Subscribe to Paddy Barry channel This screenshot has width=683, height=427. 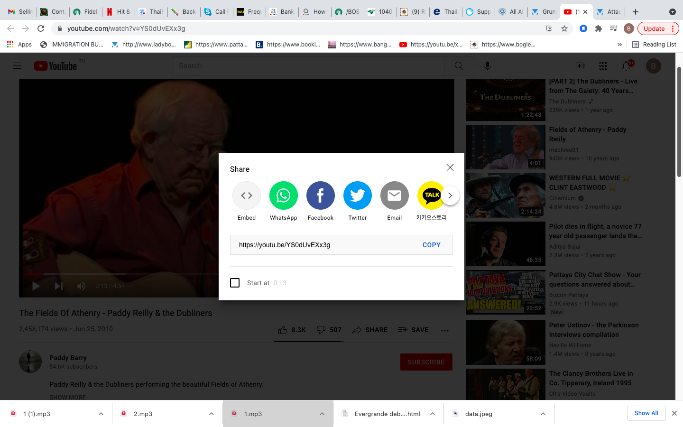[x=426, y=362]
